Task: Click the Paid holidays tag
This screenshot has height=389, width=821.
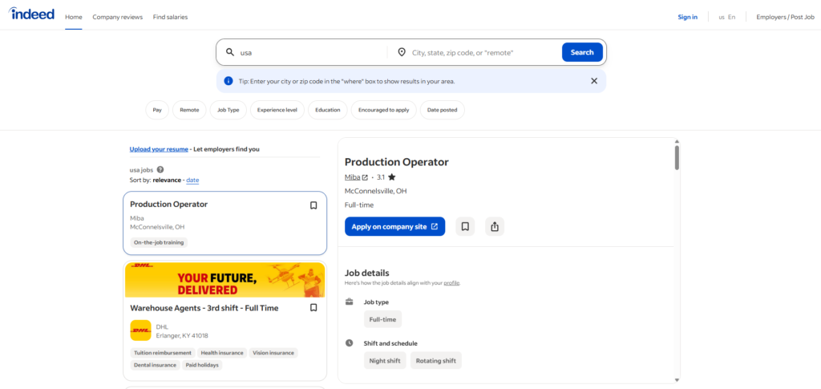Action: click(x=202, y=365)
